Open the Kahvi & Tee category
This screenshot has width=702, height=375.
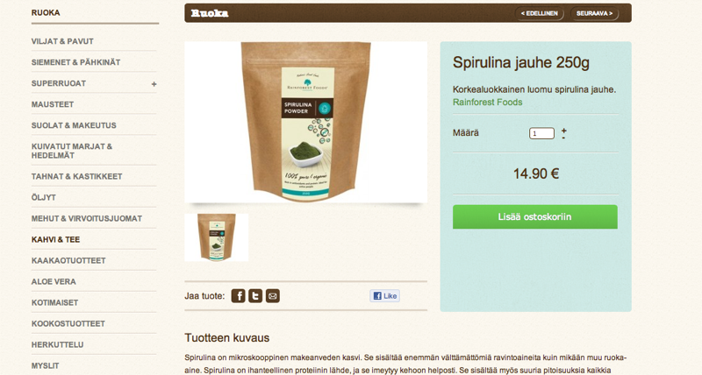[x=55, y=239]
